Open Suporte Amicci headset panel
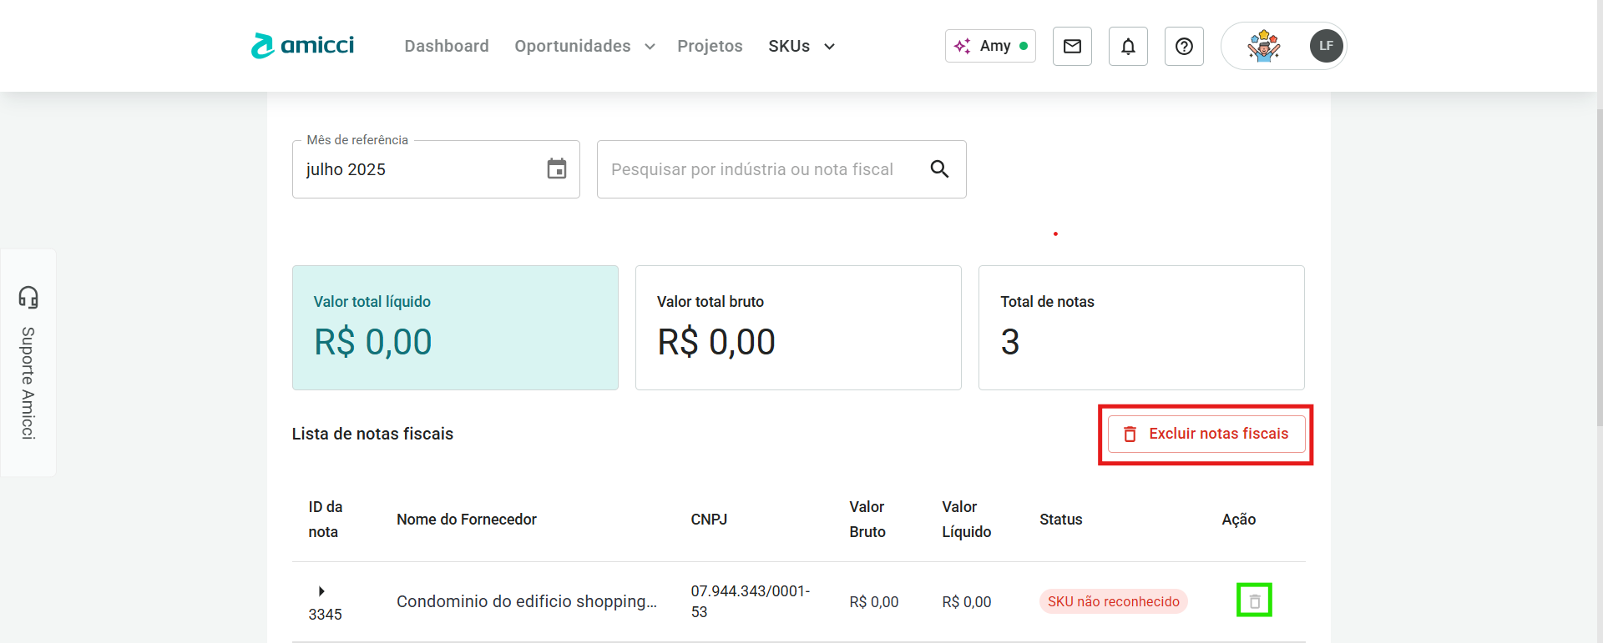 [28, 362]
